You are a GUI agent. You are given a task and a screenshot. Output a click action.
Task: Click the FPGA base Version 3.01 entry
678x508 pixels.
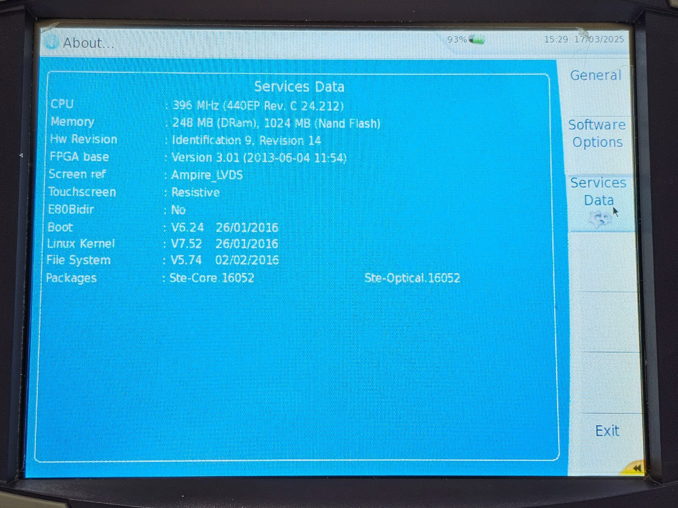[x=259, y=158]
